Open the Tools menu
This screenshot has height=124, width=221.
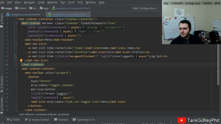(x=71, y=2)
